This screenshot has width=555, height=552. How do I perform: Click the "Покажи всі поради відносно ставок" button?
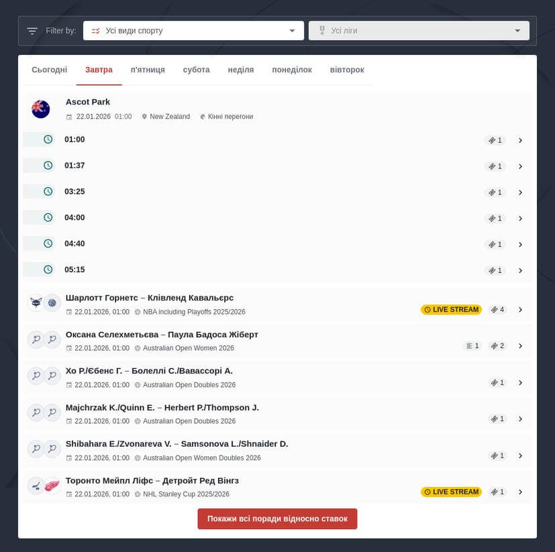click(277, 518)
